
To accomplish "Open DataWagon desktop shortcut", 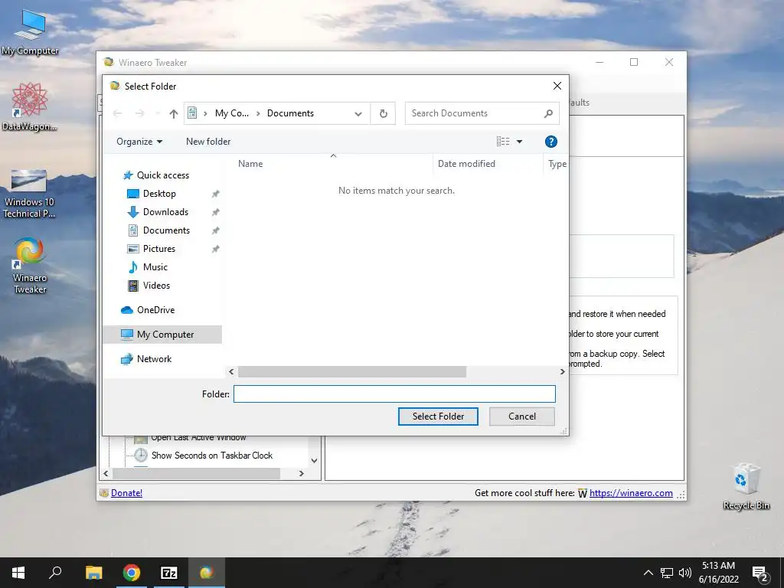I will [x=30, y=106].
